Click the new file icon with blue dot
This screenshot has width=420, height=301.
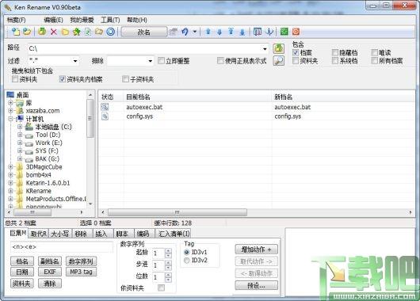click(x=16, y=32)
